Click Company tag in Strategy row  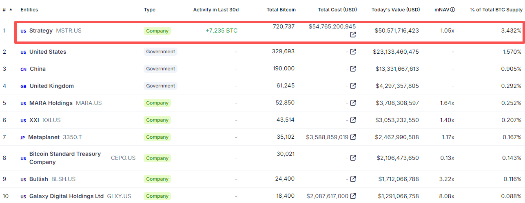(157, 31)
